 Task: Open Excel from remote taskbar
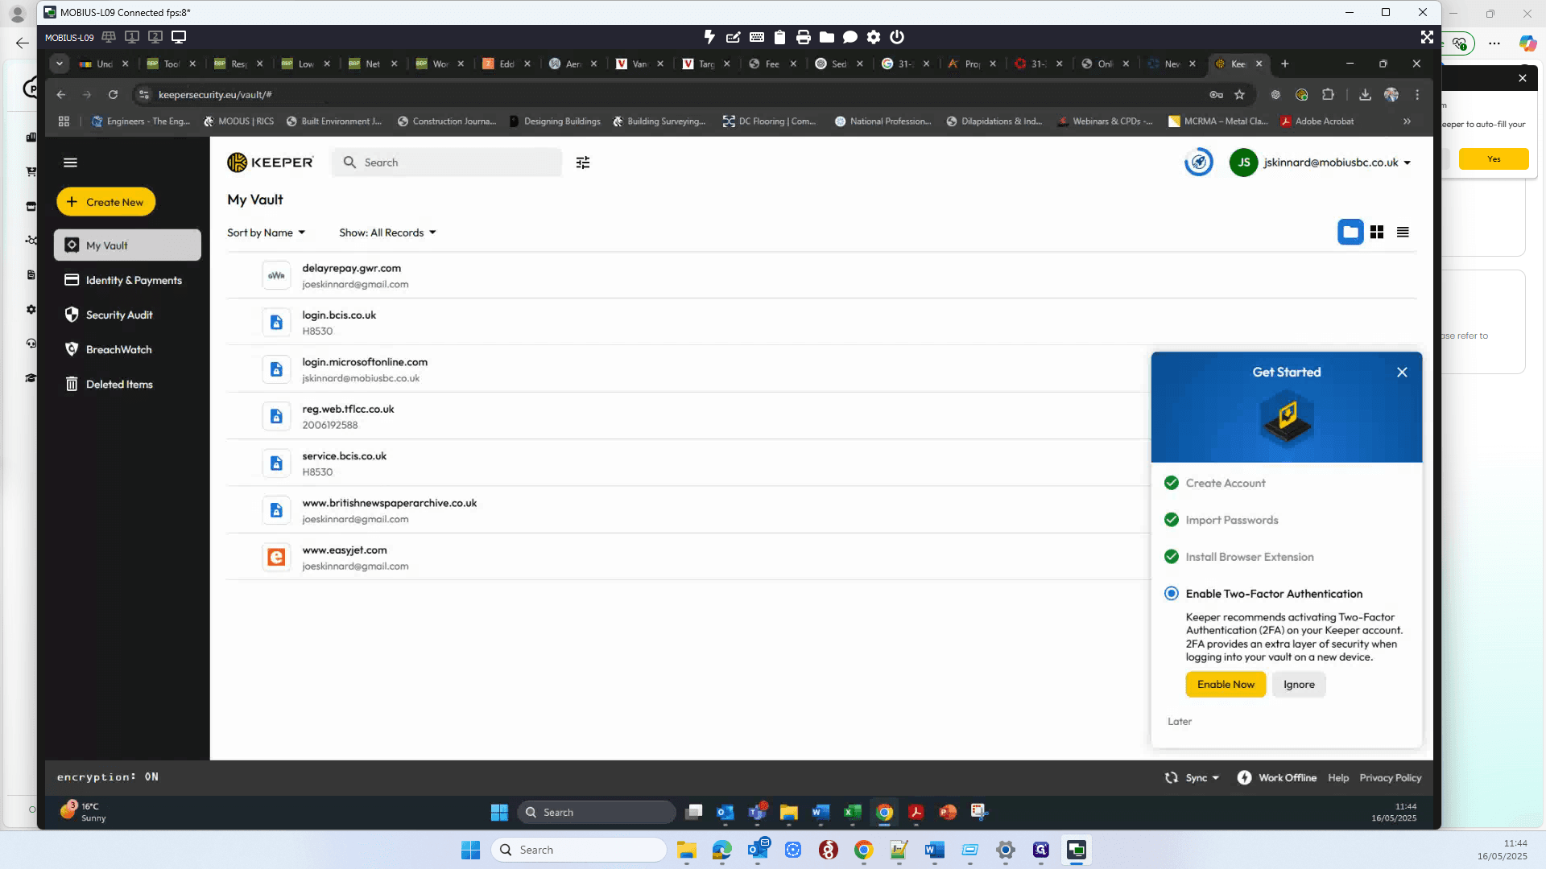[853, 812]
